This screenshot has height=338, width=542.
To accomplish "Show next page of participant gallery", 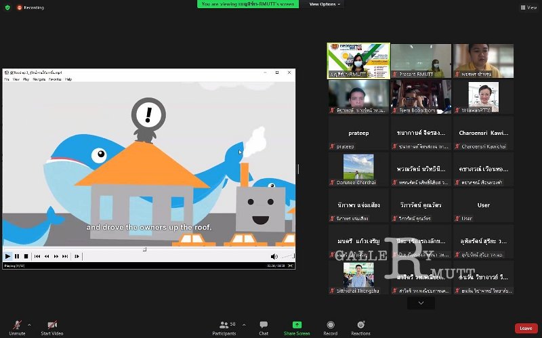I will tap(421, 303).
